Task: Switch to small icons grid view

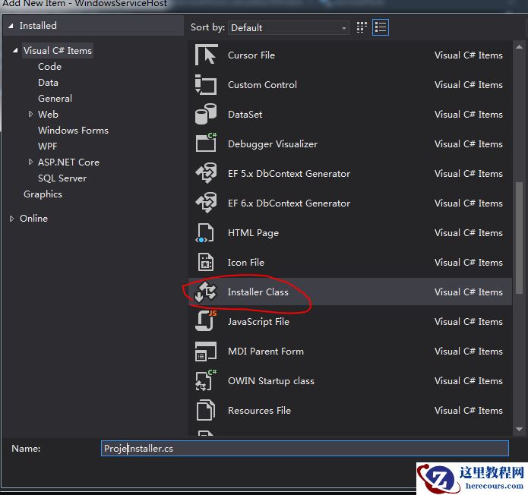Action: pos(362,27)
